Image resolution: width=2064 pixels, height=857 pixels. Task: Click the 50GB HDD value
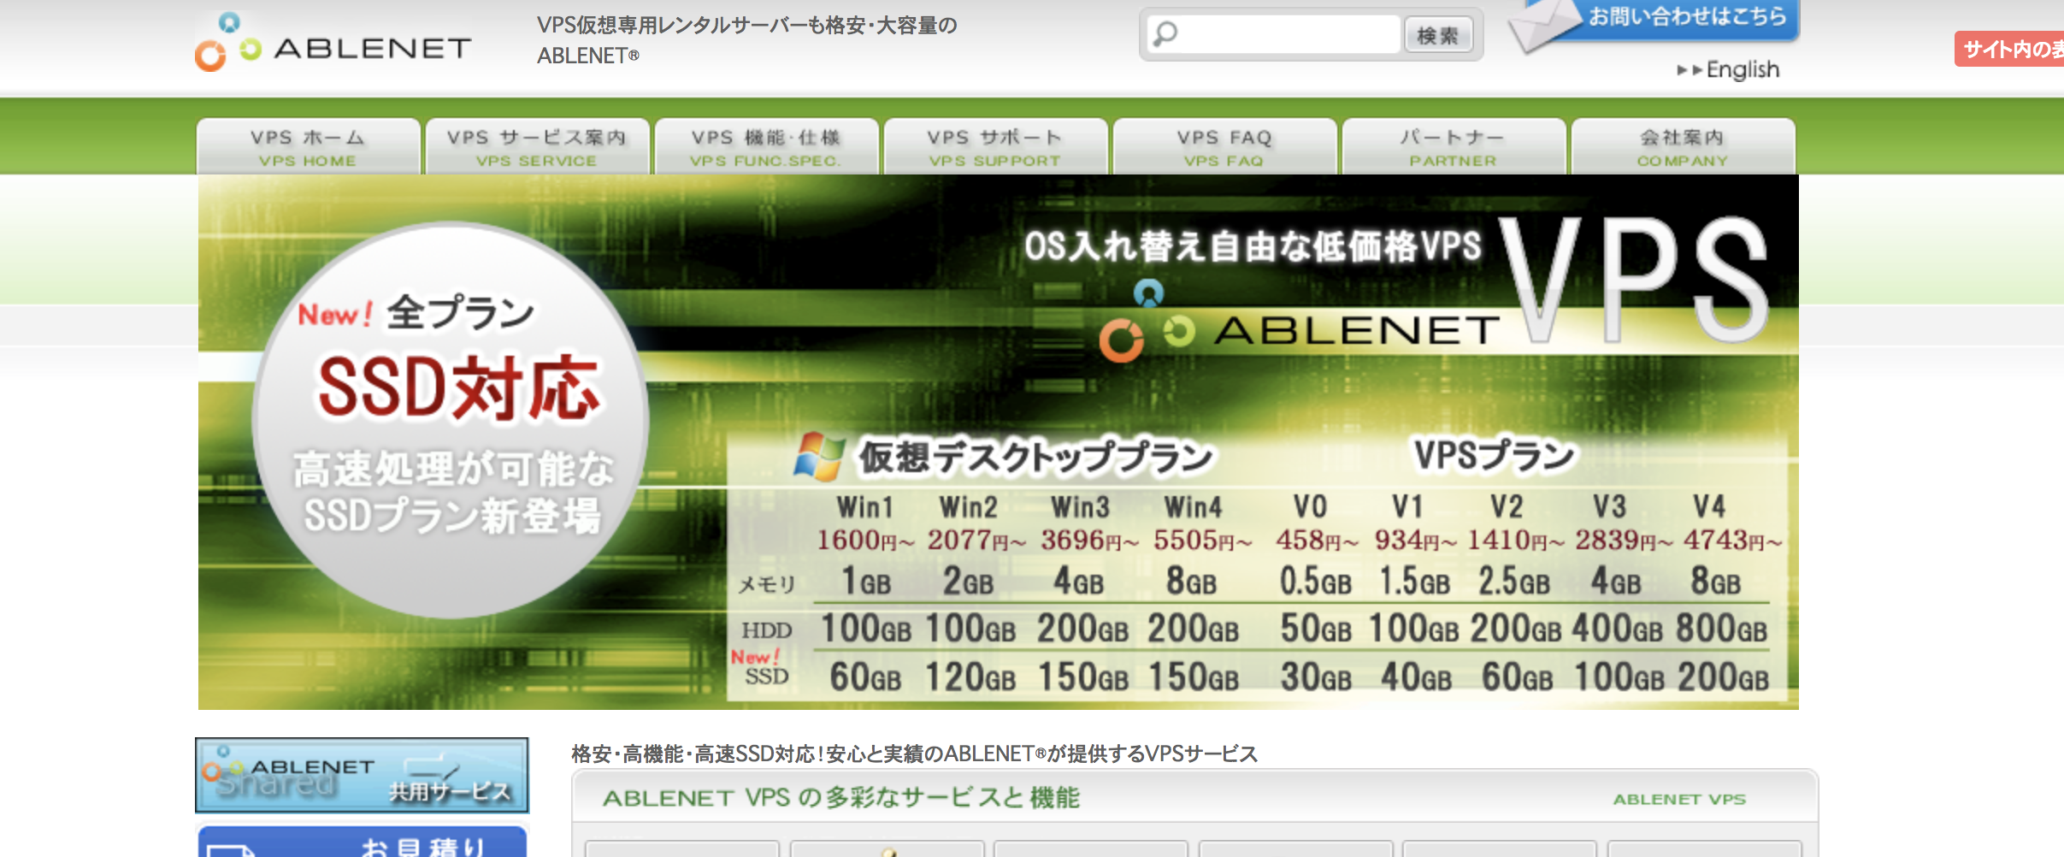pyautogui.click(x=1315, y=629)
